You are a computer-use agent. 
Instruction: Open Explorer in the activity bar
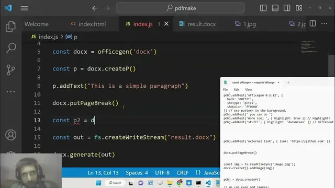[x=10, y=27]
